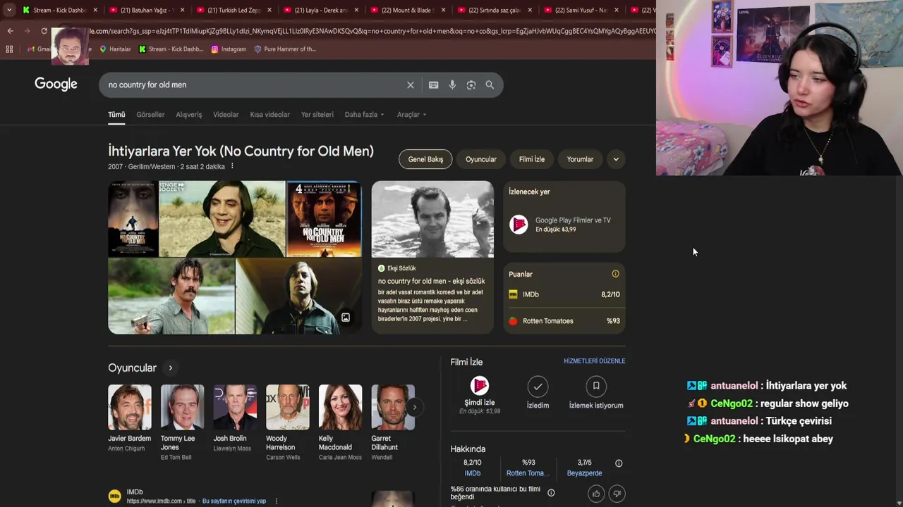Open the tab search dropdown arrow
This screenshot has width=903, height=507.
click(9, 10)
